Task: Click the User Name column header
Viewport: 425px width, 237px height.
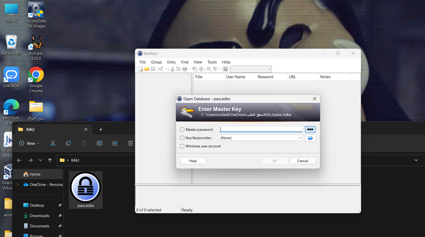Action: tap(240, 77)
